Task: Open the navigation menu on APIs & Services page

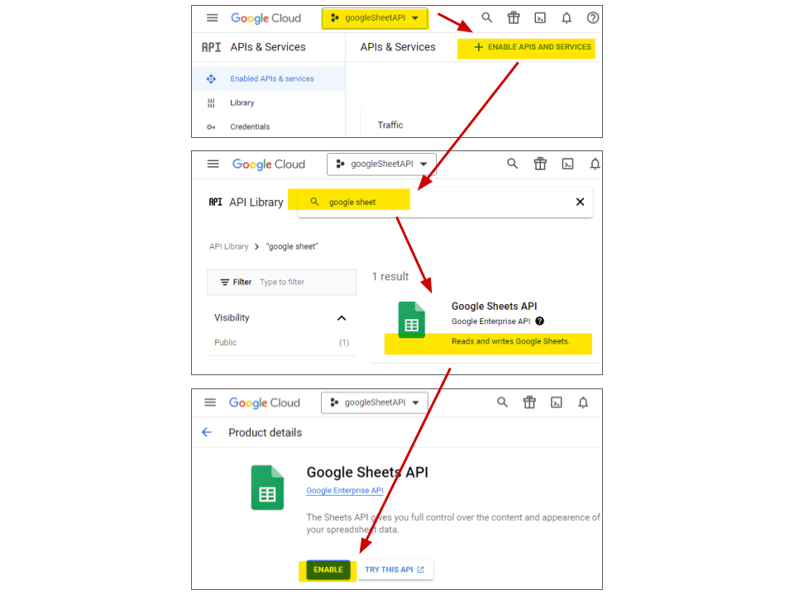Action: coord(213,18)
